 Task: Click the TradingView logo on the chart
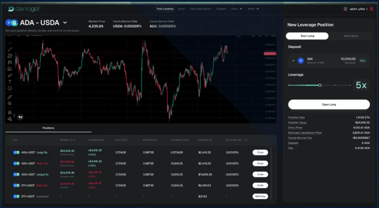pos(20,117)
